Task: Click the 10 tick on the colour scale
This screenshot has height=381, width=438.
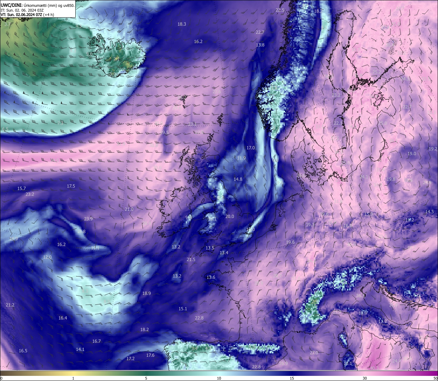Action: click(x=219, y=378)
